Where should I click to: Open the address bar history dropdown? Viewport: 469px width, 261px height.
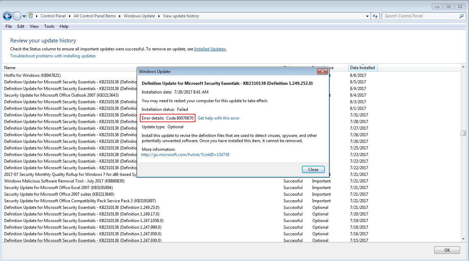click(x=368, y=16)
